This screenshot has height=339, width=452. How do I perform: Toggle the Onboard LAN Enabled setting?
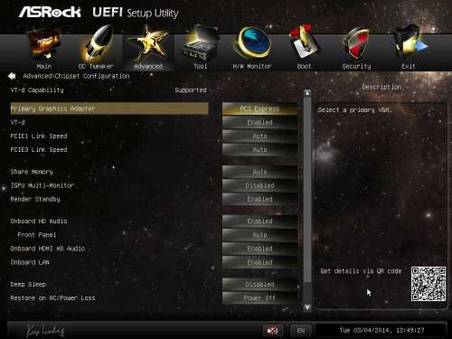259,262
